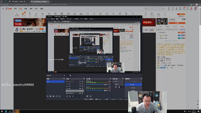Image resolution: width=201 pixels, height=113 pixels.
Task: Open options dots for first audio channel
Action: point(110,85)
